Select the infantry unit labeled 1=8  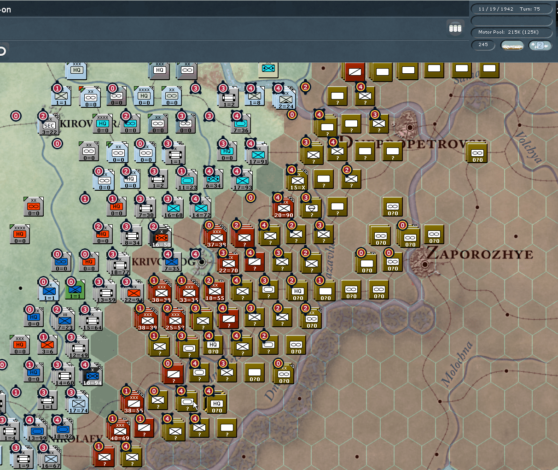pyautogui.click(x=255, y=96)
